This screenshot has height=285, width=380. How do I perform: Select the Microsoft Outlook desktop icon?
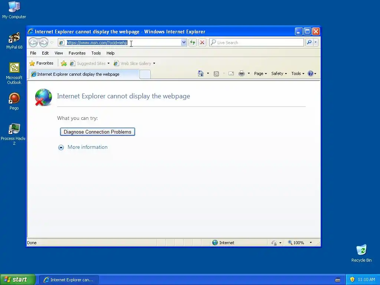click(x=14, y=73)
